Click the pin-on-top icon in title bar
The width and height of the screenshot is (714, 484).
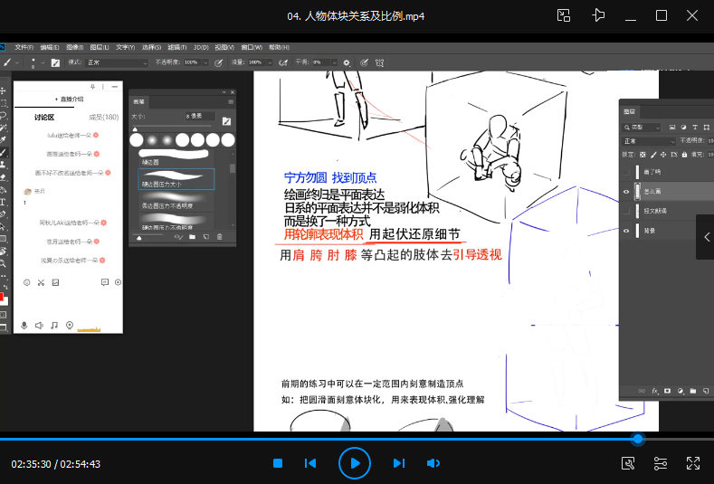pos(598,15)
